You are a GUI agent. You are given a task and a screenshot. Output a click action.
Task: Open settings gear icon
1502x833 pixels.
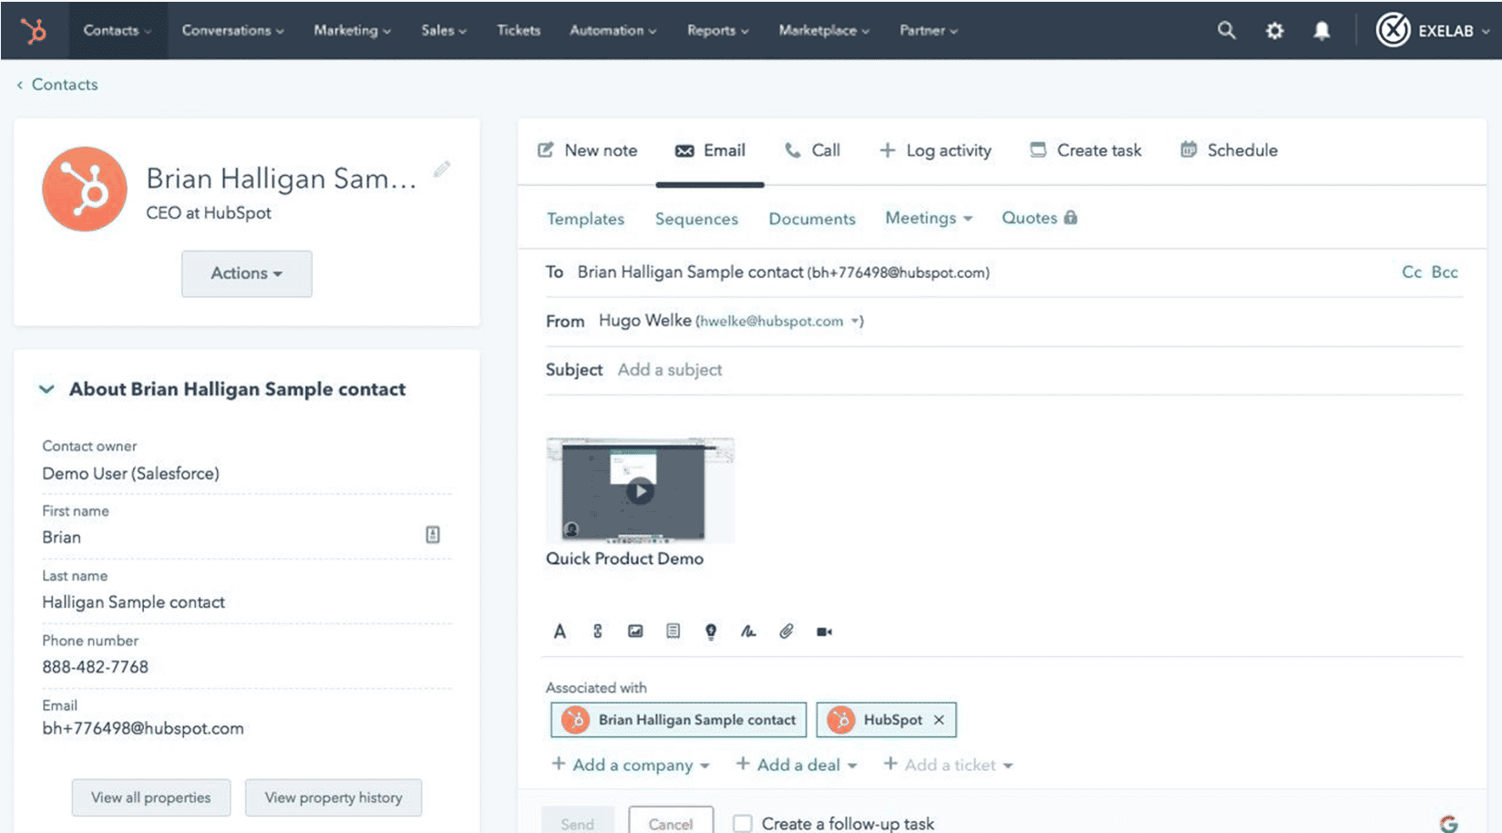pos(1274,31)
